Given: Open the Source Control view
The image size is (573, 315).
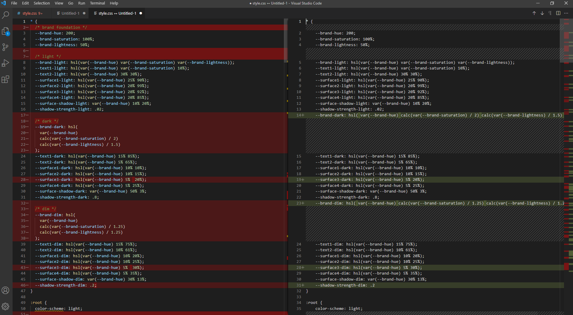Looking at the screenshot, I should point(6,47).
